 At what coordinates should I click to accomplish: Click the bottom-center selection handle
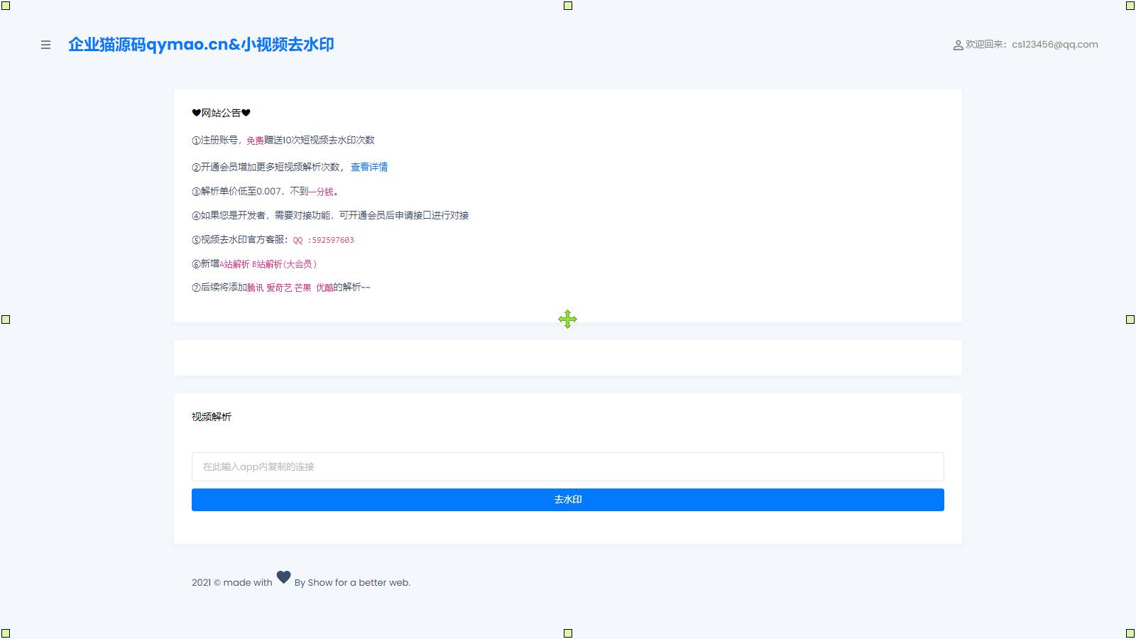pyautogui.click(x=567, y=633)
